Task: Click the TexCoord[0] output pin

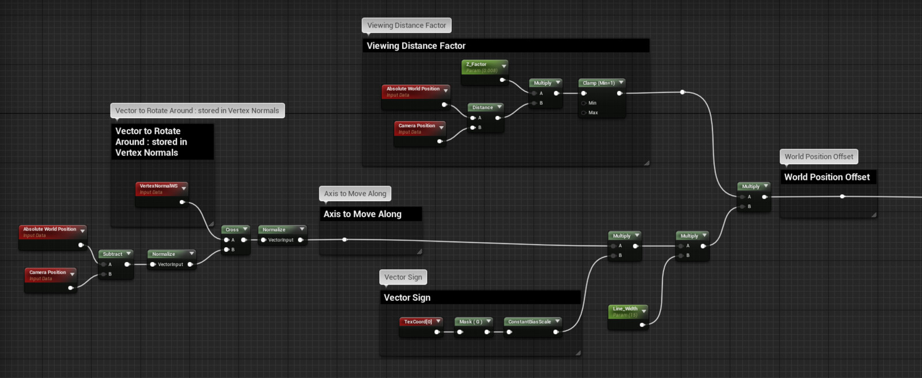Action: pos(437,332)
